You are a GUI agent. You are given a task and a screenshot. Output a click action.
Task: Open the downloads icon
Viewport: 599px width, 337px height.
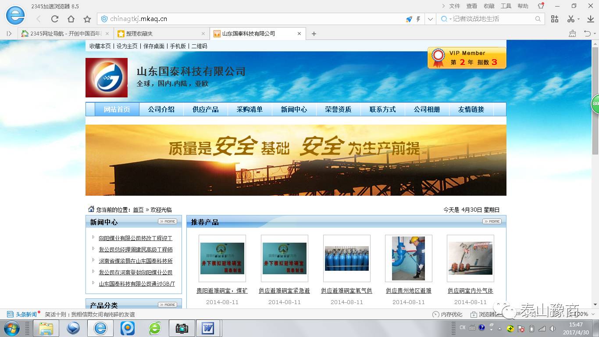coord(590,19)
